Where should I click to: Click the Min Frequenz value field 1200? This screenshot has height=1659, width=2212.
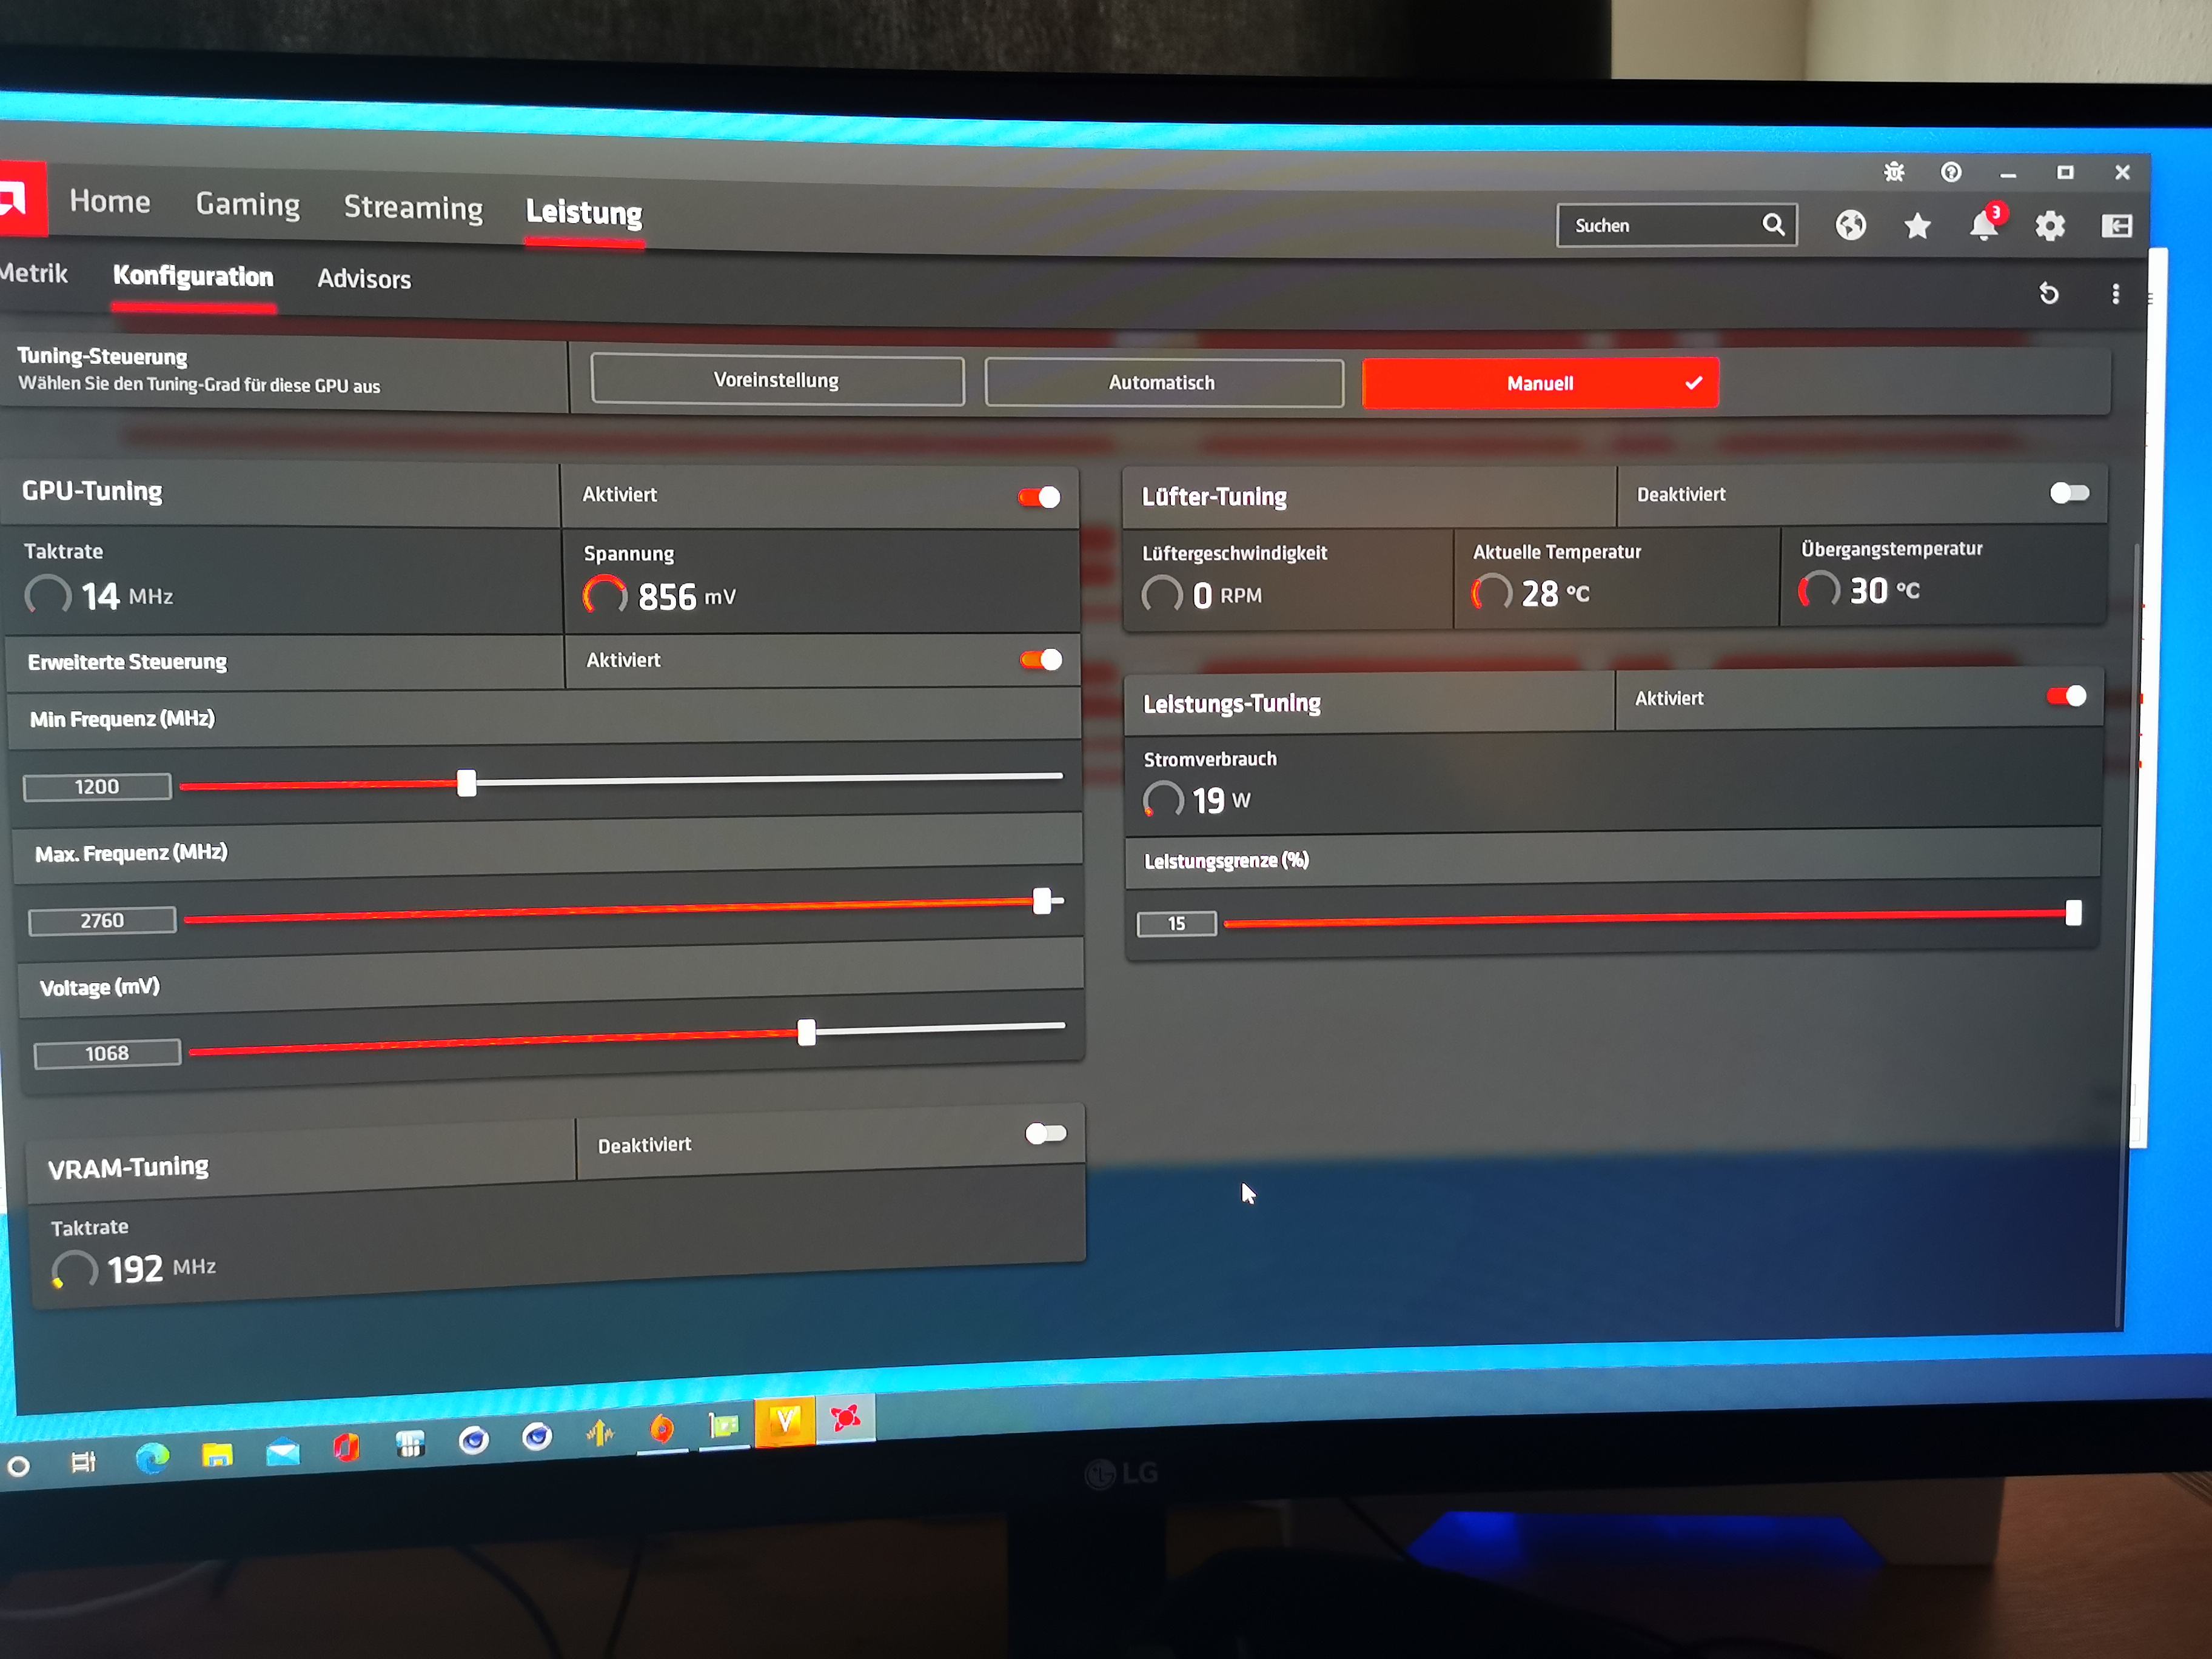point(97,787)
